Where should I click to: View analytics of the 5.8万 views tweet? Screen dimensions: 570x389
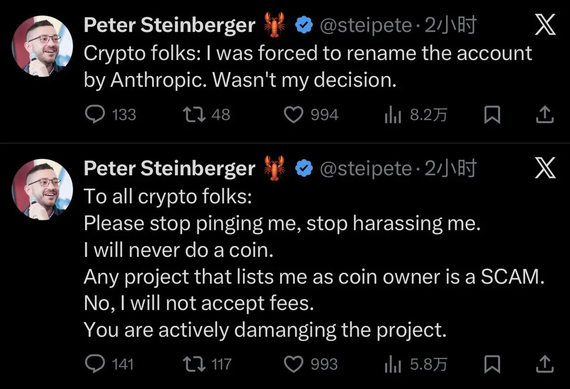[393, 364]
